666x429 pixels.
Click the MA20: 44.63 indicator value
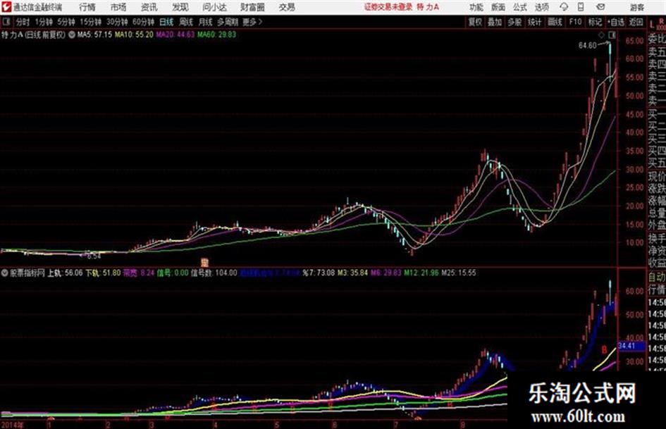coord(175,35)
